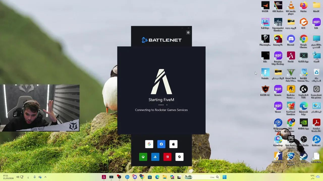The image size is (323, 181).
Task: Select FACEIT AC desktop shortcut
Action: [265, 91]
